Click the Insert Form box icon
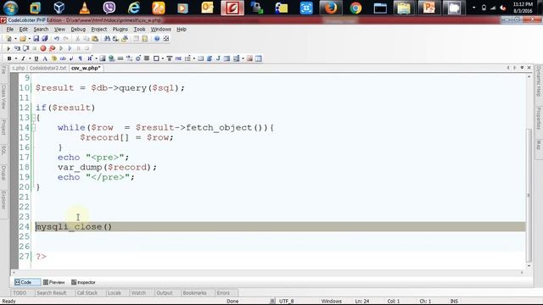The height and width of the screenshot is (305, 543). pos(156,58)
